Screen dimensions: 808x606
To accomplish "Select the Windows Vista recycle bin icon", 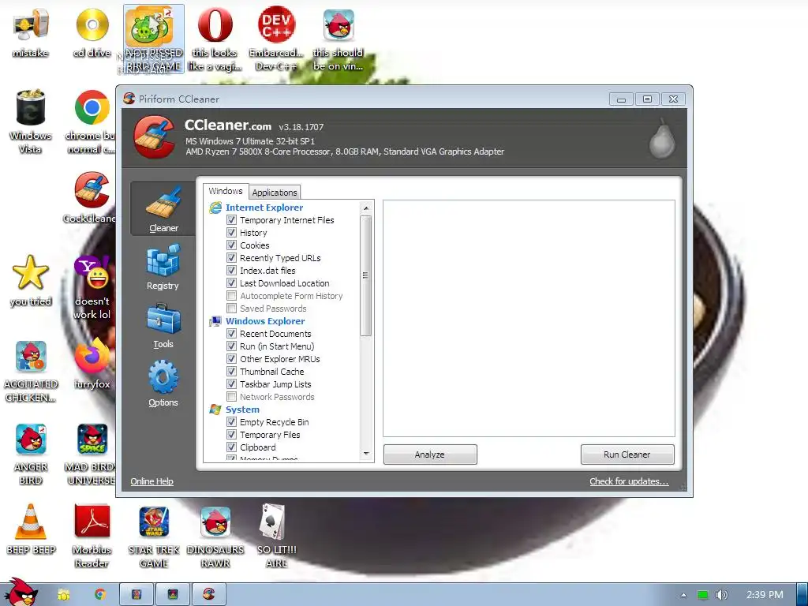I will point(31,122).
